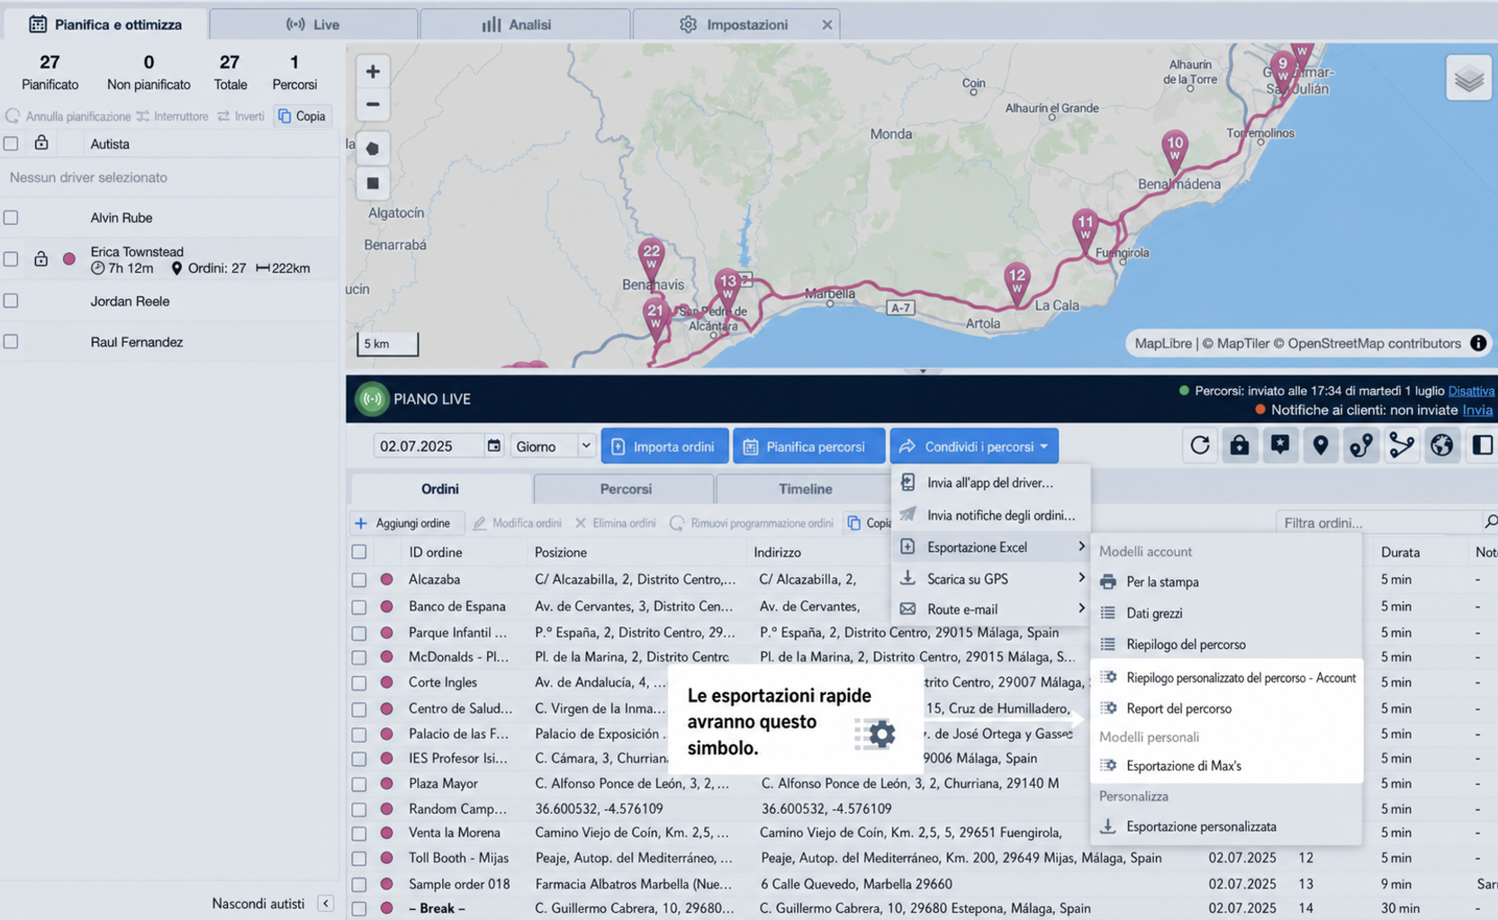Click map marker number 10
This screenshot has width=1498, height=920.
1175,150
